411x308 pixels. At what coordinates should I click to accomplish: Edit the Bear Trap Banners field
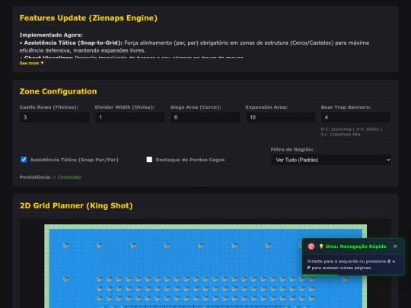pos(356,117)
